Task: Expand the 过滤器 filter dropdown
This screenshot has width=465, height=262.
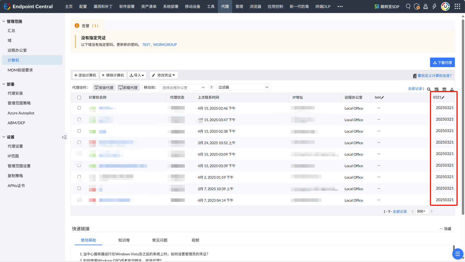Action: (x=243, y=87)
